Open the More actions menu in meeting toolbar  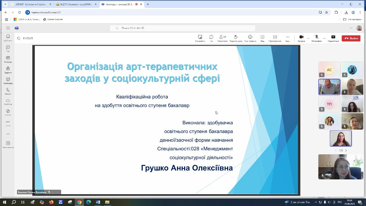pos(287,38)
